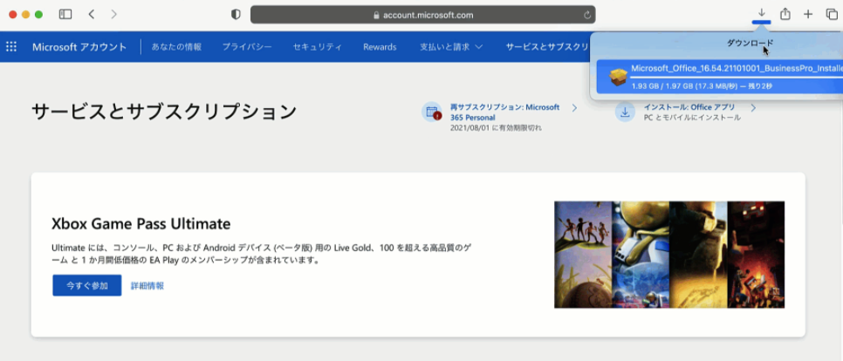Click the chevron beside Office アプリ
This screenshot has width=843, height=361.
(752, 108)
